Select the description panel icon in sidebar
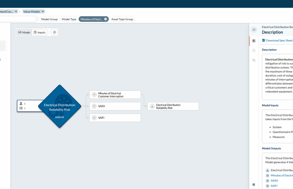The width and height of the screenshot is (293, 189). click(254, 40)
